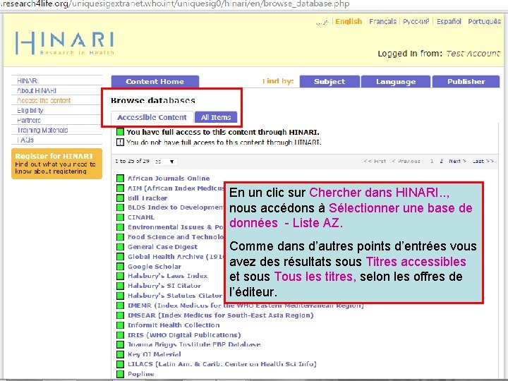Open the Bill Tracker database
The height and width of the screenshot is (381, 508).
(x=147, y=198)
